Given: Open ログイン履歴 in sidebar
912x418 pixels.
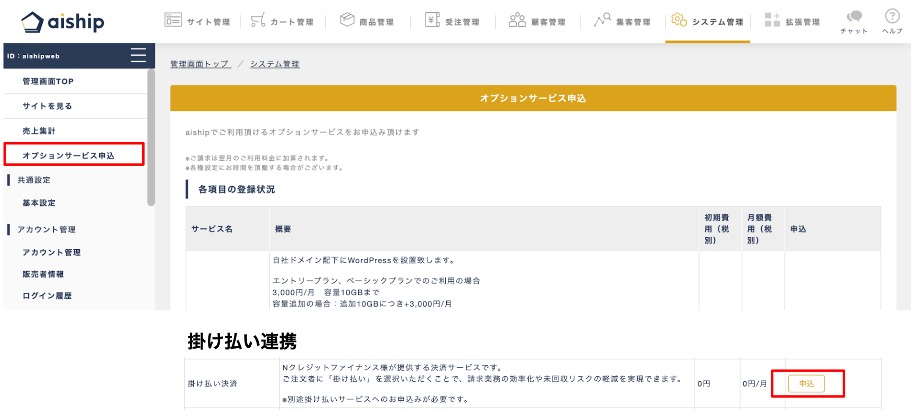Looking at the screenshot, I should coord(47,296).
